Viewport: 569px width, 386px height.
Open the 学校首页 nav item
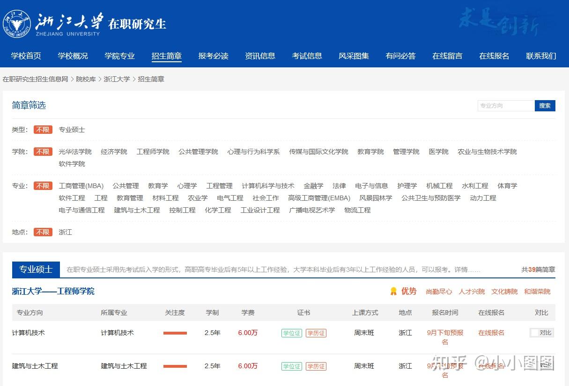coord(26,56)
